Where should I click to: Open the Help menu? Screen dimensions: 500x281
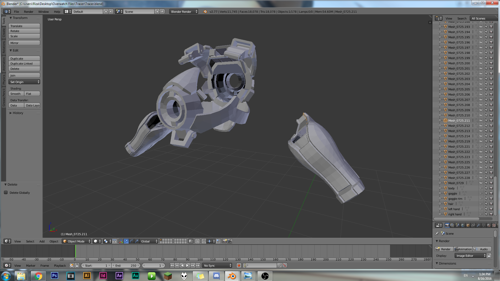click(x=57, y=11)
